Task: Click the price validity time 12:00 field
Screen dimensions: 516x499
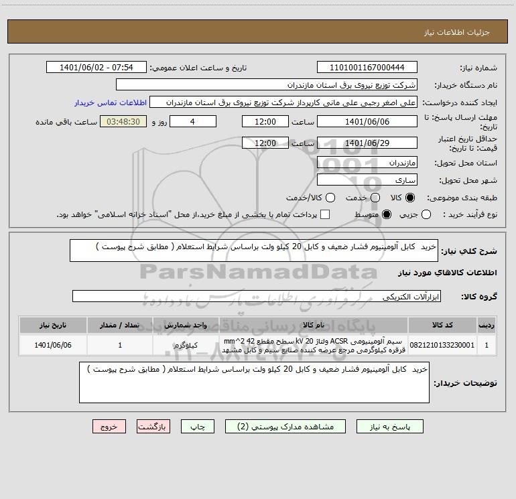Action: click(265, 143)
